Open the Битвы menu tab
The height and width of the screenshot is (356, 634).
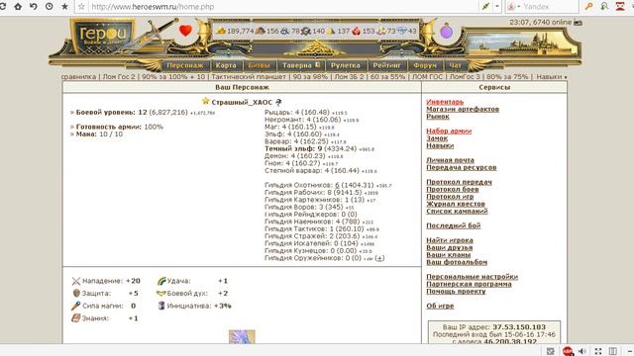click(259, 65)
